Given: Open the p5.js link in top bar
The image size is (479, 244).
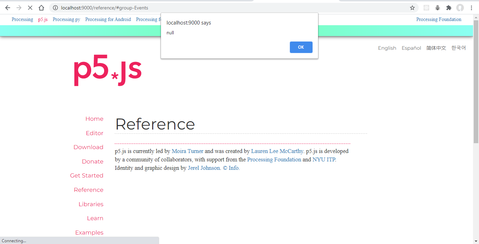Looking at the screenshot, I should tap(43, 20).
